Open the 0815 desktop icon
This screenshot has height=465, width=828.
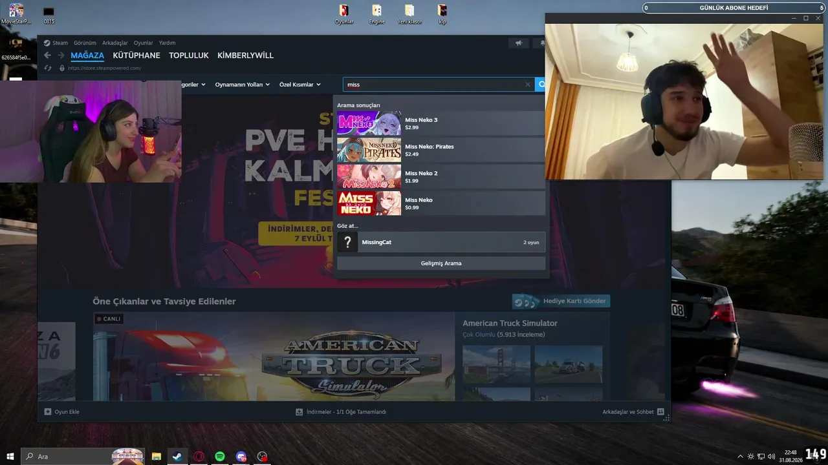(49, 14)
